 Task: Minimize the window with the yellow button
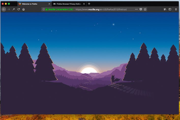6,4
